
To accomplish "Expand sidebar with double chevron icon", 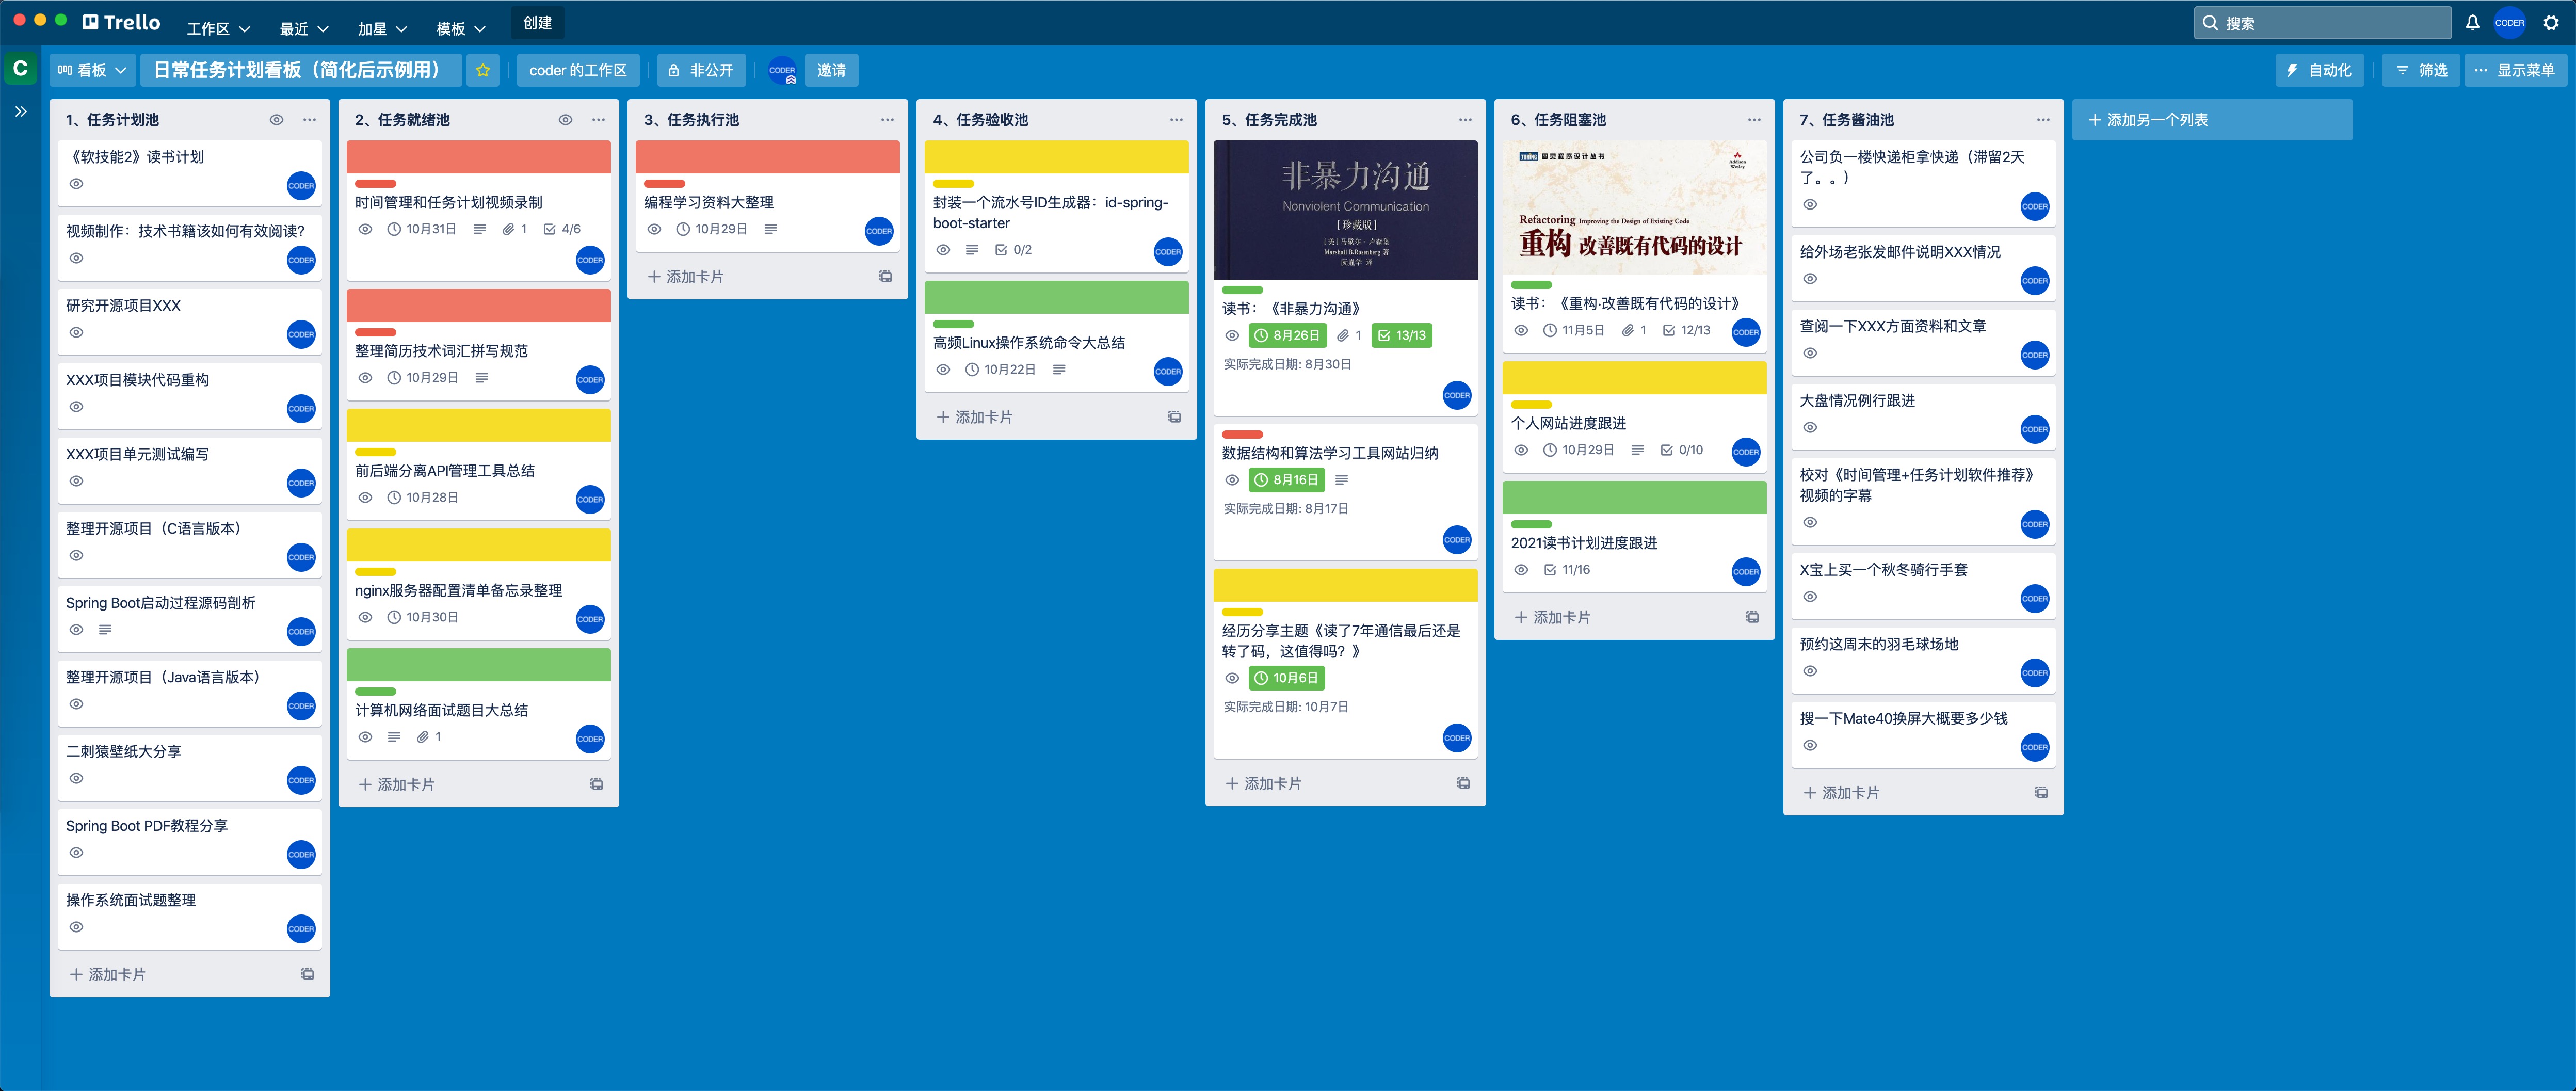I will [x=21, y=111].
